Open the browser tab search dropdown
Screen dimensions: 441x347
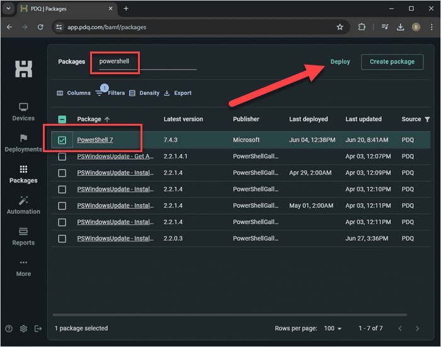[x=8, y=8]
